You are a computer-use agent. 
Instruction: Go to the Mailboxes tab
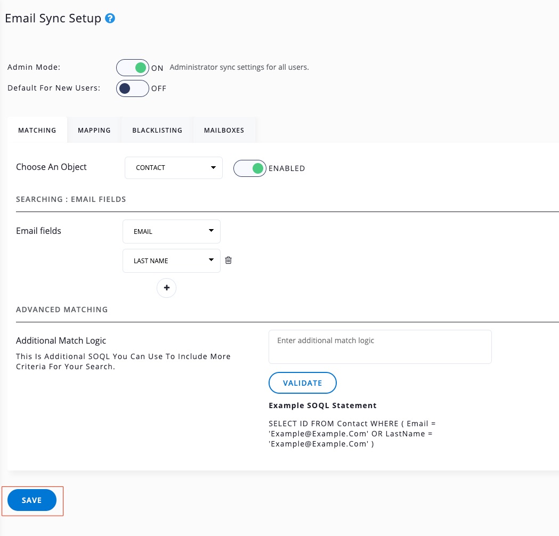[224, 130]
